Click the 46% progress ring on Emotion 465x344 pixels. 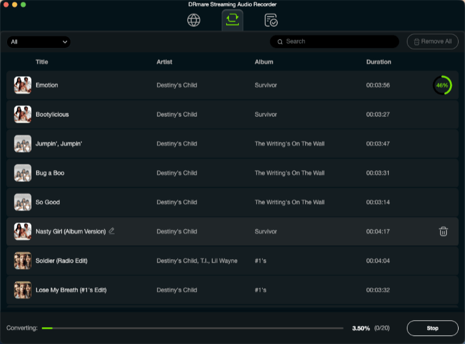(442, 85)
